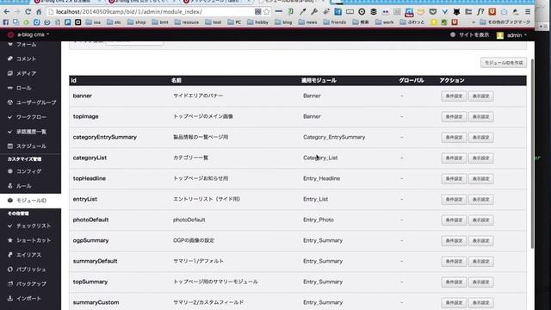The image size is (551, 310).
Task: Click the Facebook bookmark icon
Action: [x=6, y=22]
